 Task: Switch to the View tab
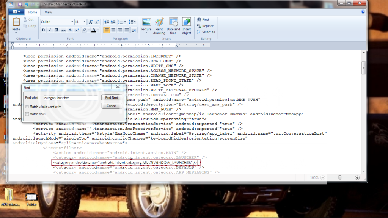(48, 12)
